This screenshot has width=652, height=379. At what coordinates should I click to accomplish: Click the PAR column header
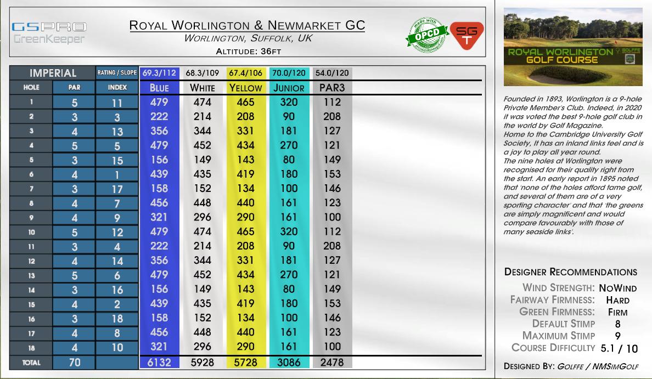tap(74, 87)
